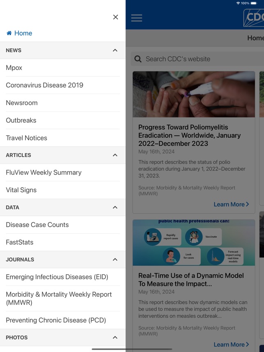The height and width of the screenshot is (352, 264).
Task: Collapse the Journals section chevron
Action: (115, 260)
